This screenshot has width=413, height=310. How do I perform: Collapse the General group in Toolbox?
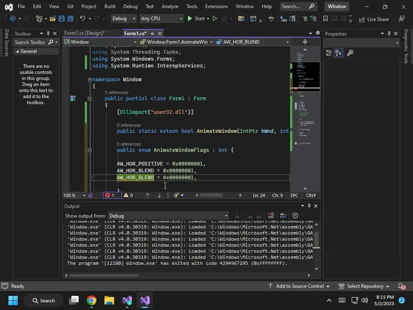pyautogui.click(x=17, y=51)
